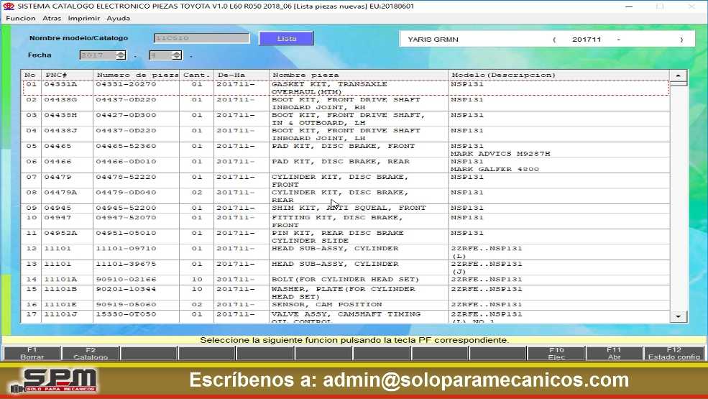Select FITTING KIT, DISC BRAKE row
This screenshot has width=708, height=399.
pyautogui.click(x=346, y=221)
